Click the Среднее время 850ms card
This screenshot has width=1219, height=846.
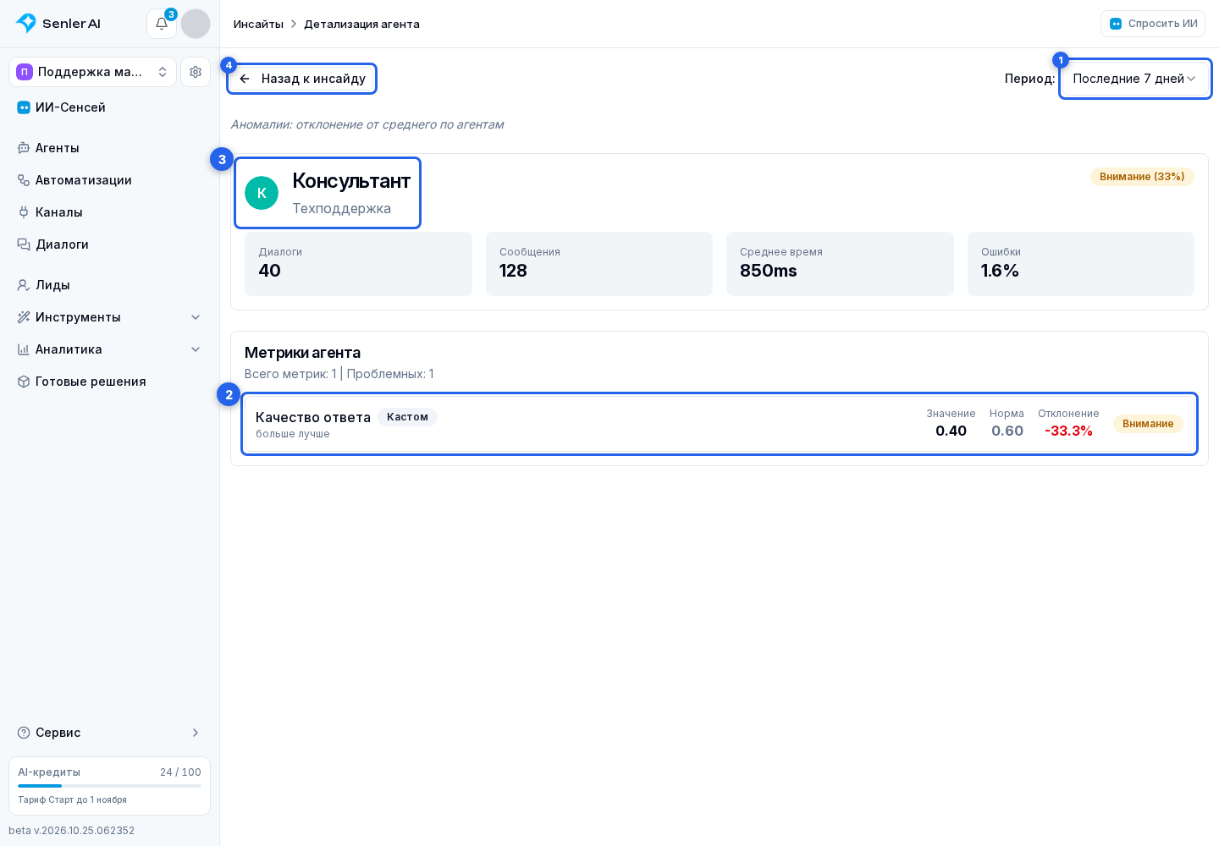click(x=840, y=264)
